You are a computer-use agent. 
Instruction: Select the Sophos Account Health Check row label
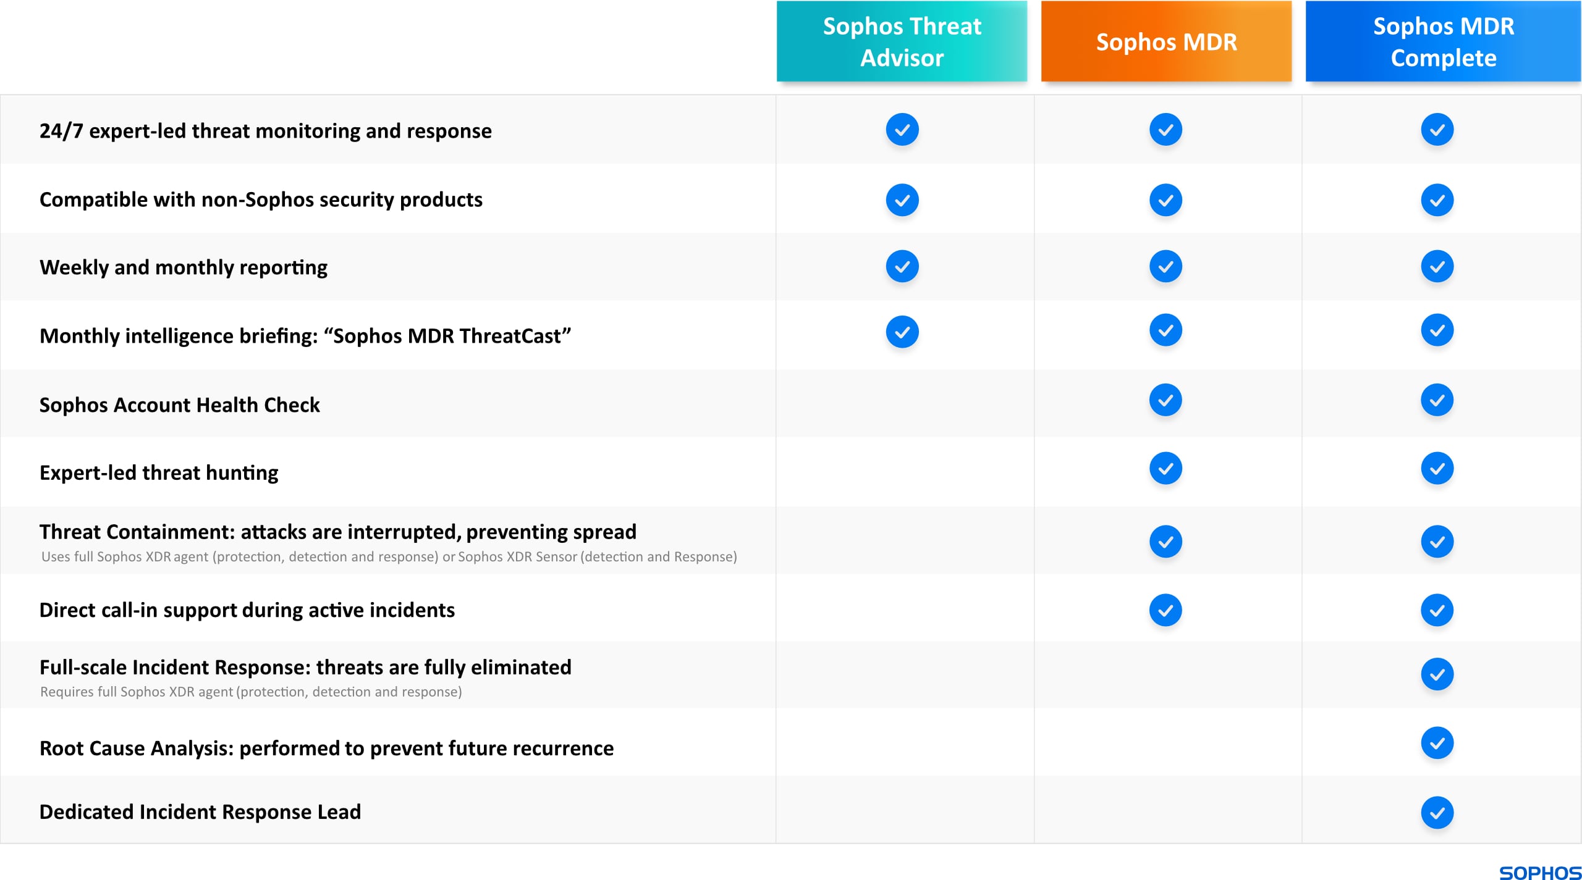point(179,405)
